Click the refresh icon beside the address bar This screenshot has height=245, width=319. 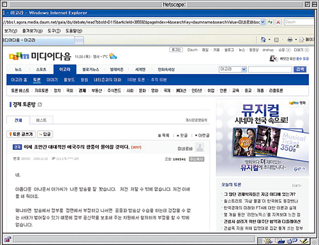270,22
